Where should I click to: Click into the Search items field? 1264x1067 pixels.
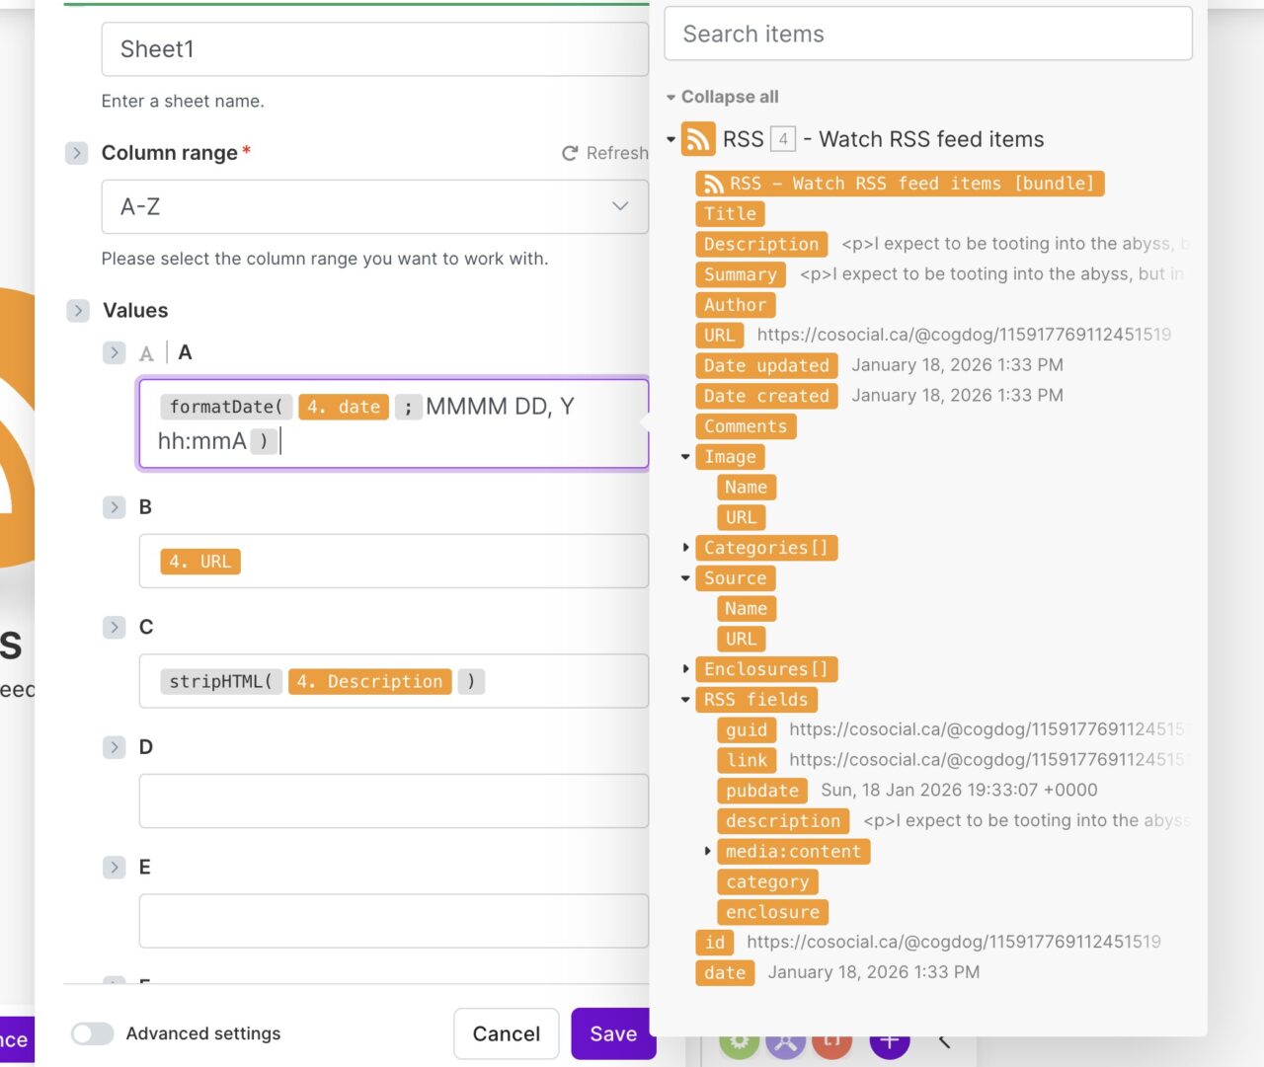coord(927,35)
